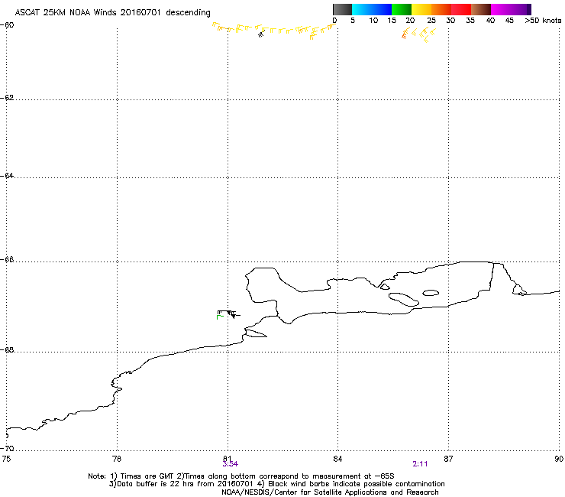The image size is (565, 497).
Task: Click the green wind barb near longitude 81
Action: pos(220,317)
